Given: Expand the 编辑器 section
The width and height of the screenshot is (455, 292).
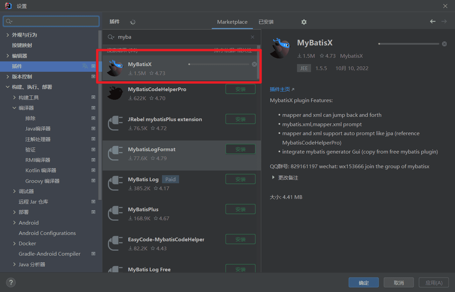Looking at the screenshot, I should [x=8, y=56].
